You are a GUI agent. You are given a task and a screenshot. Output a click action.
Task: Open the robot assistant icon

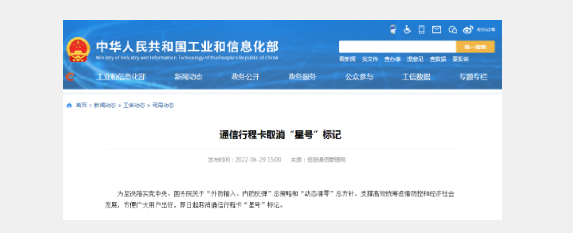pos(393,29)
